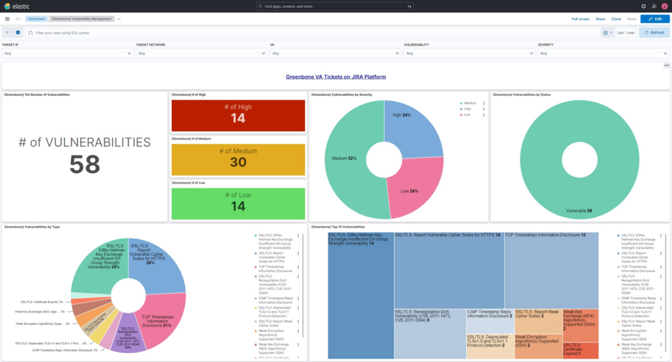
Task: Open the newsfeed notifications icon
Action: point(654,7)
